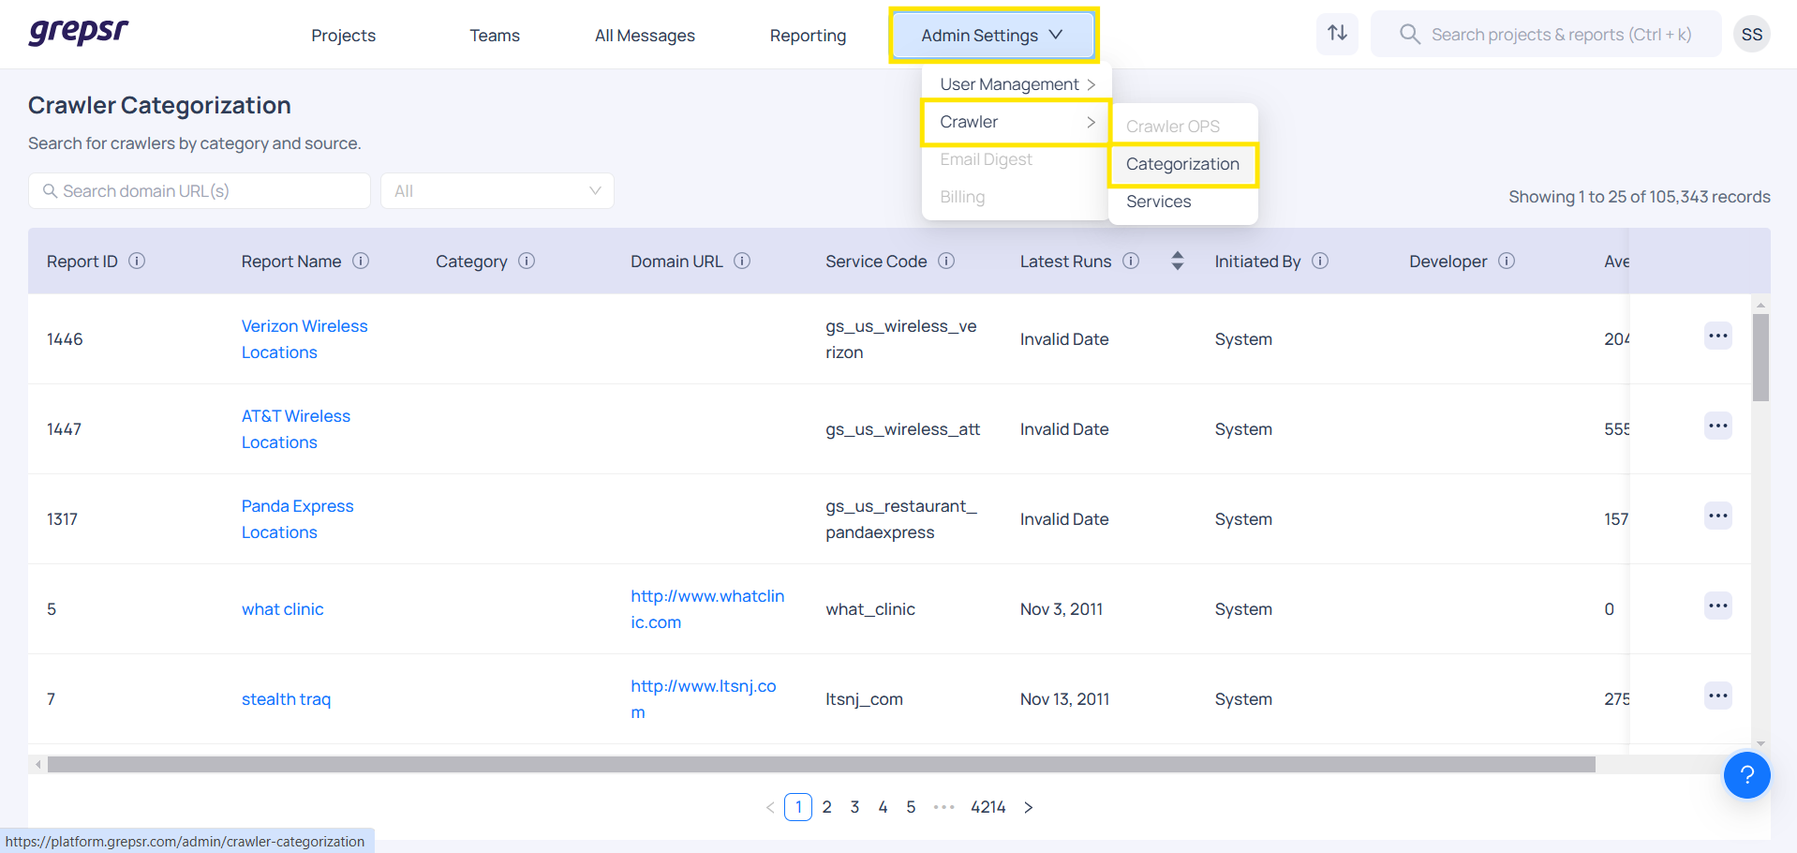This screenshot has width=1797, height=853.
Task: Select Categorization from Crawler submenu
Action: pyautogui.click(x=1182, y=164)
